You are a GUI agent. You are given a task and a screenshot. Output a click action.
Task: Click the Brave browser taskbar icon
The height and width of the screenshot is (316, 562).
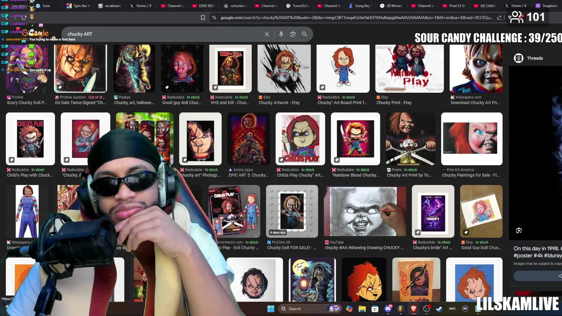pos(414,309)
